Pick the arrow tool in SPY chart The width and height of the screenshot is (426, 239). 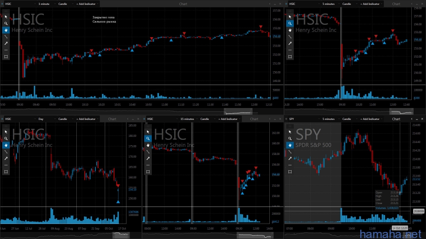(x=290, y=158)
